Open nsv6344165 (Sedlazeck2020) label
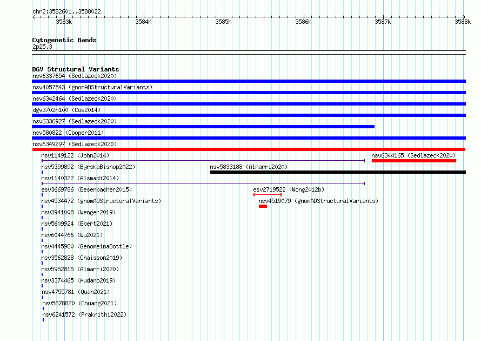Screen dimensions: 481x341 (413, 155)
